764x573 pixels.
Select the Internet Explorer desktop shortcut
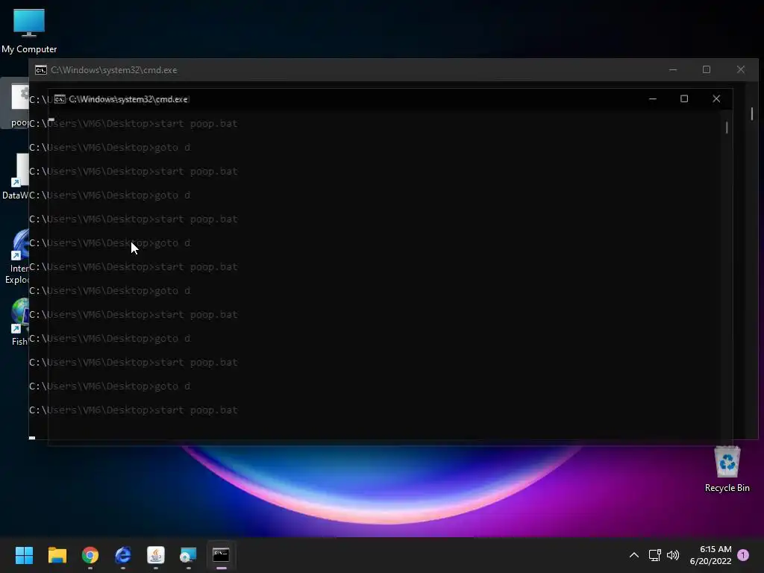click(x=18, y=257)
